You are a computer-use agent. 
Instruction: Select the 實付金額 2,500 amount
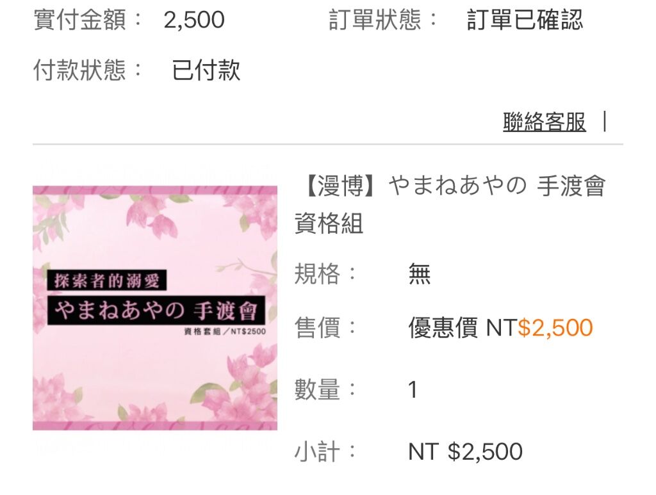[194, 20]
